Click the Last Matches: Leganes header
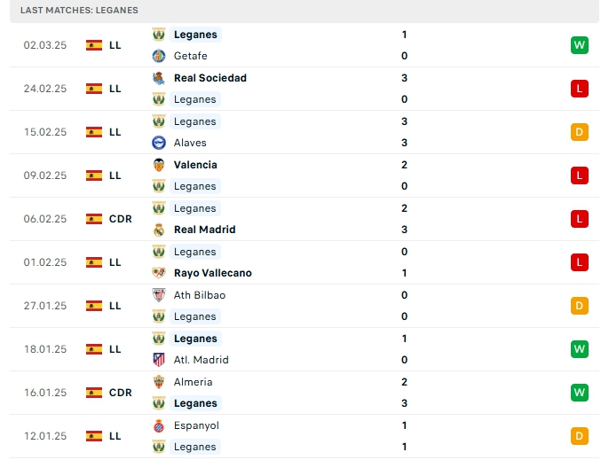Image resolution: width=609 pixels, height=460 pixels. point(79,10)
